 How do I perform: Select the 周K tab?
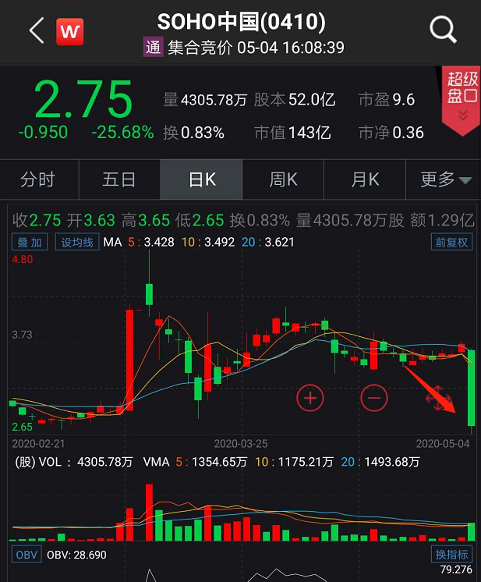click(283, 179)
